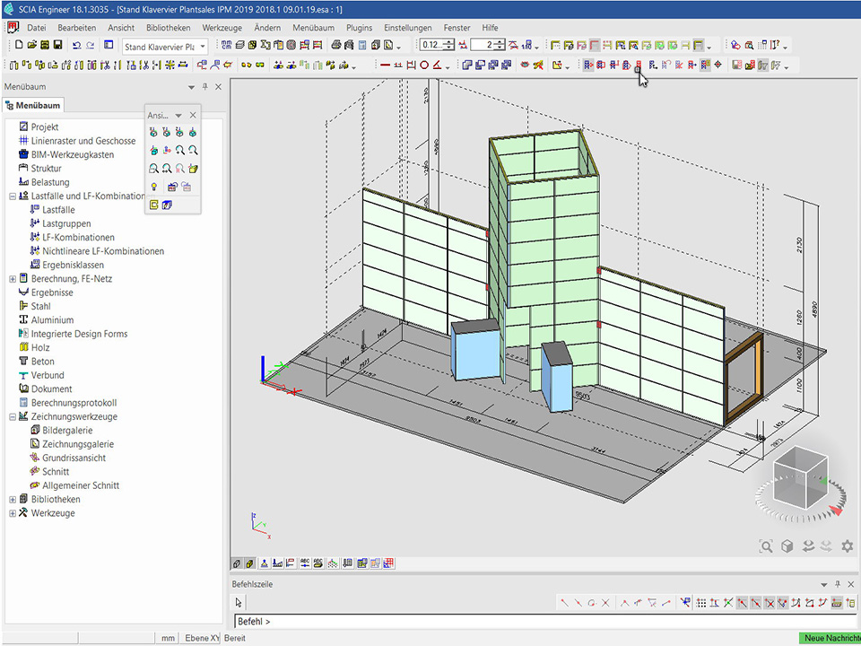Click the navigation view cube
Image resolution: width=861 pixels, height=646 pixels.
pyautogui.click(x=799, y=476)
